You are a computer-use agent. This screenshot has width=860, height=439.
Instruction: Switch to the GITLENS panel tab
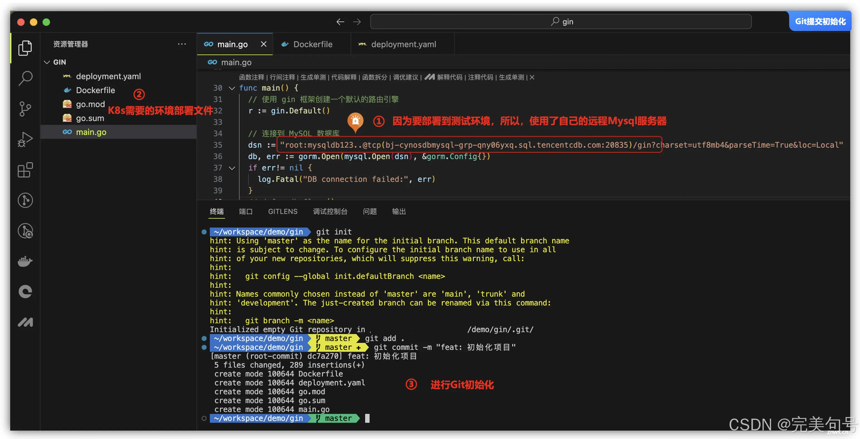click(x=283, y=211)
